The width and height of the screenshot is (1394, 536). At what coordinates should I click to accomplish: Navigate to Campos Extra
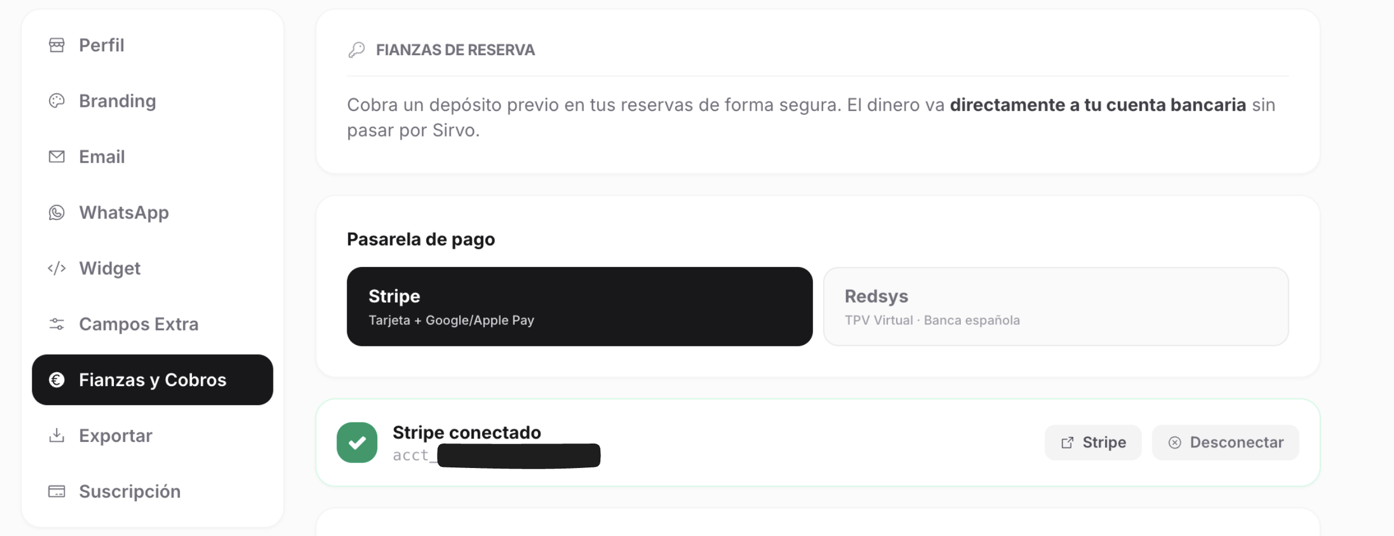[x=152, y=324]
